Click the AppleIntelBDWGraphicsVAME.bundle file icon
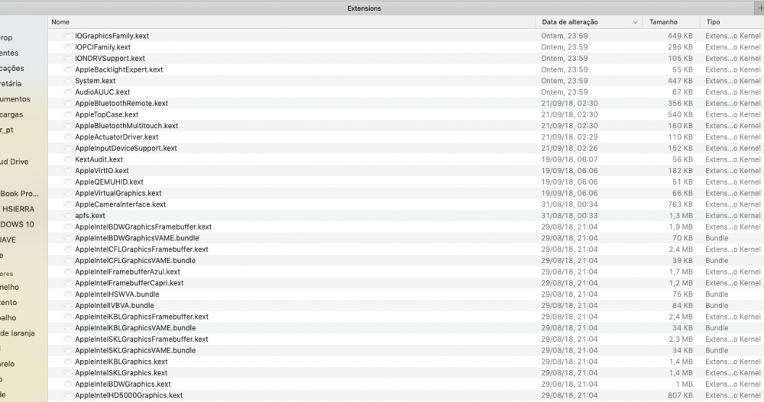The height and width of the screenshot is (402, 764). tap(68, 238)
